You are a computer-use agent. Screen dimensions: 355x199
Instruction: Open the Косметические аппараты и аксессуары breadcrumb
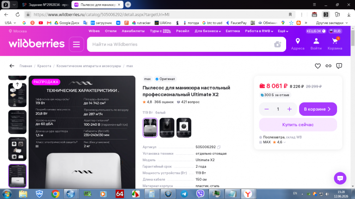89,66
